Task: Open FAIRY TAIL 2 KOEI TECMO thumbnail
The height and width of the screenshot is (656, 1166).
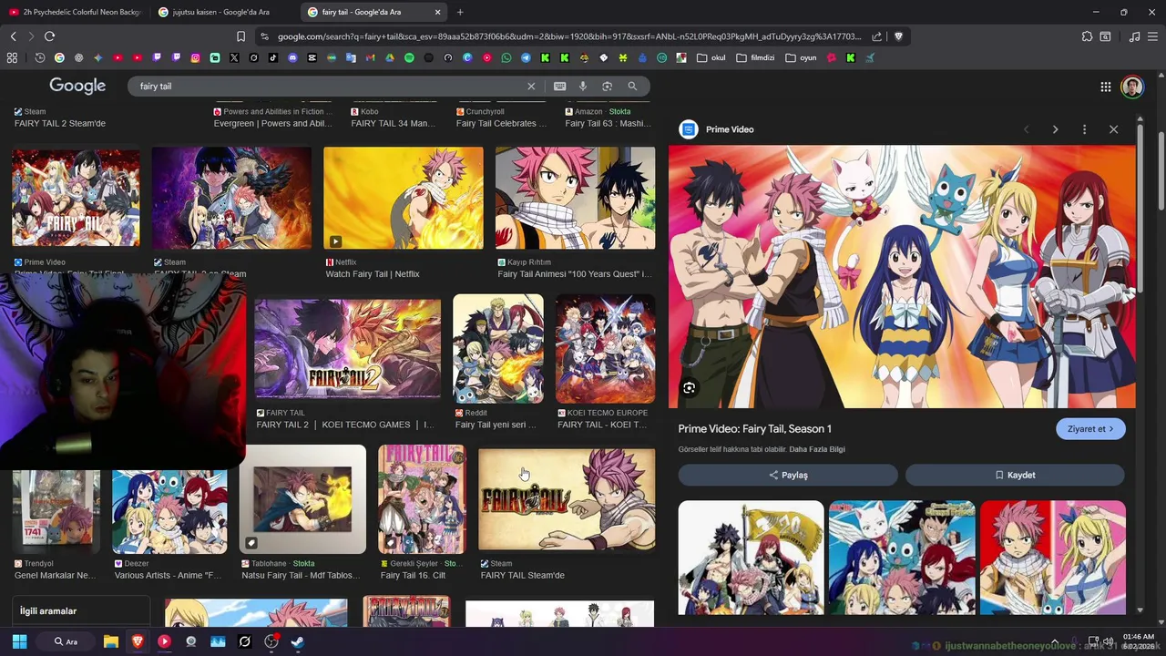Action: tap(348, 349)
